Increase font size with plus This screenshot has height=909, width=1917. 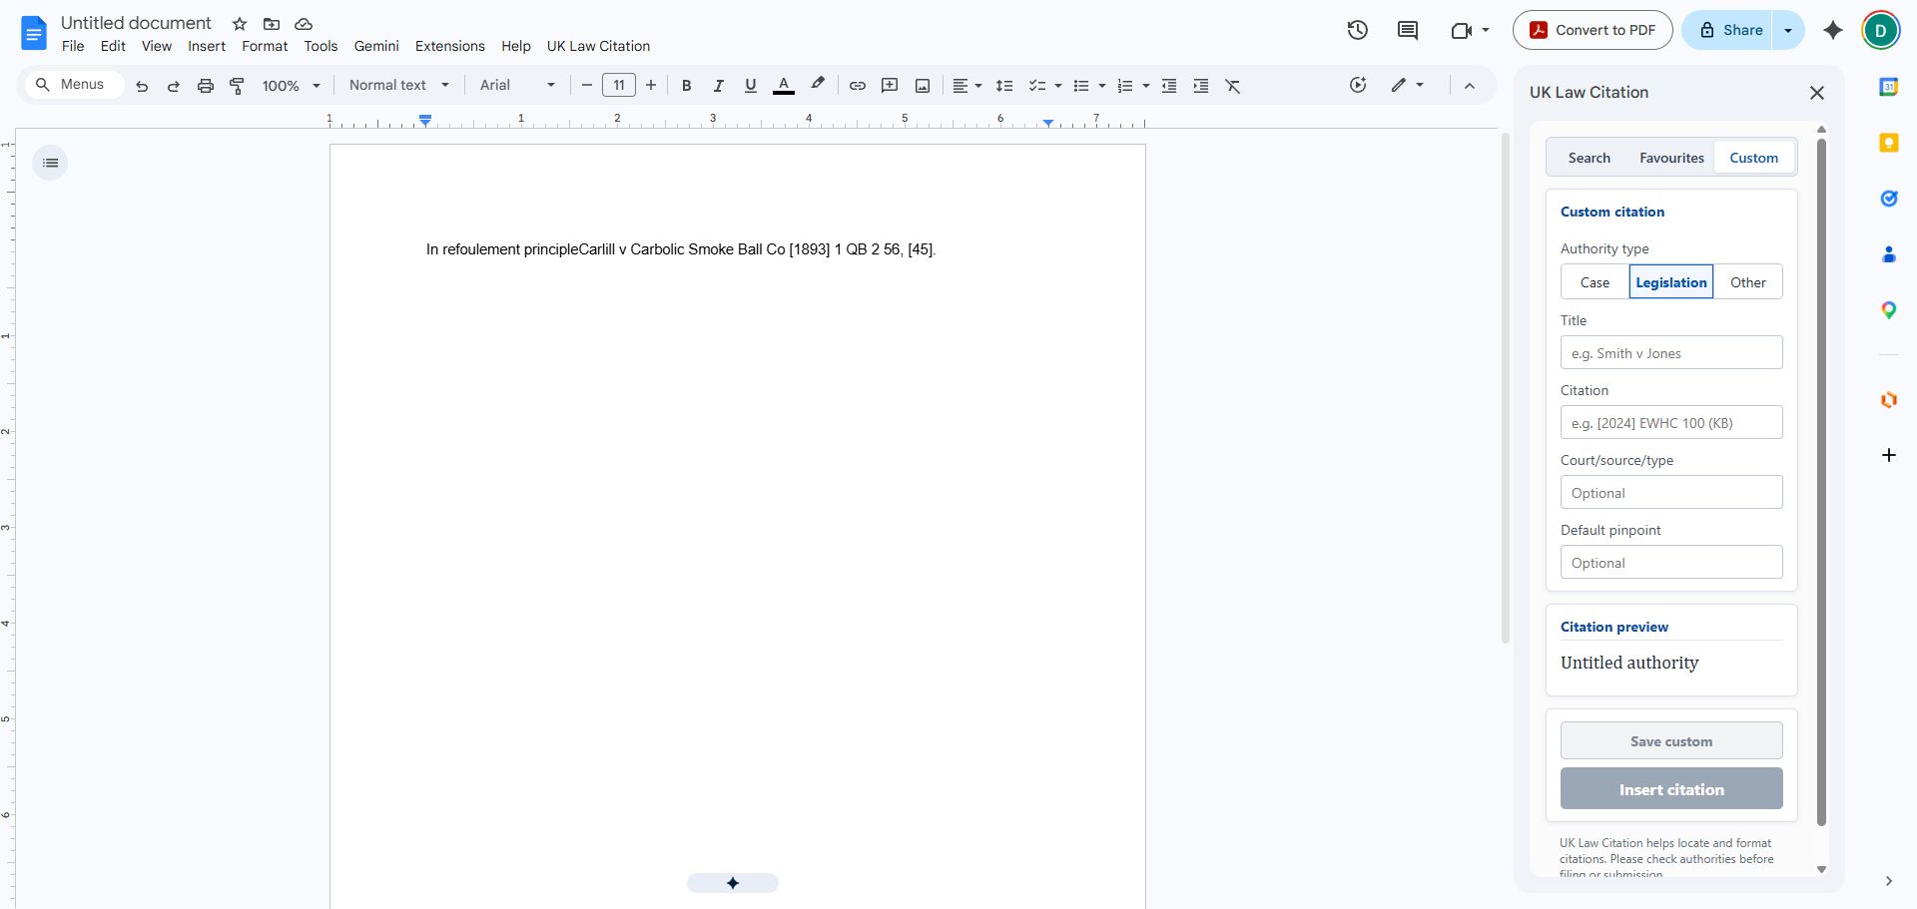651,86
